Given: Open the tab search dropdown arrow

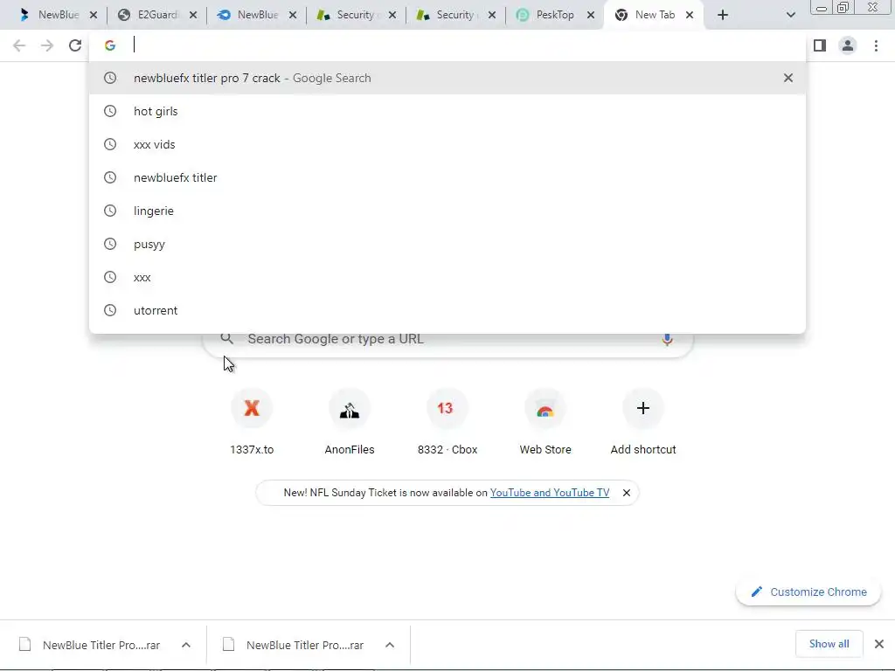Looking at the screenshot, I should point(790,15).
